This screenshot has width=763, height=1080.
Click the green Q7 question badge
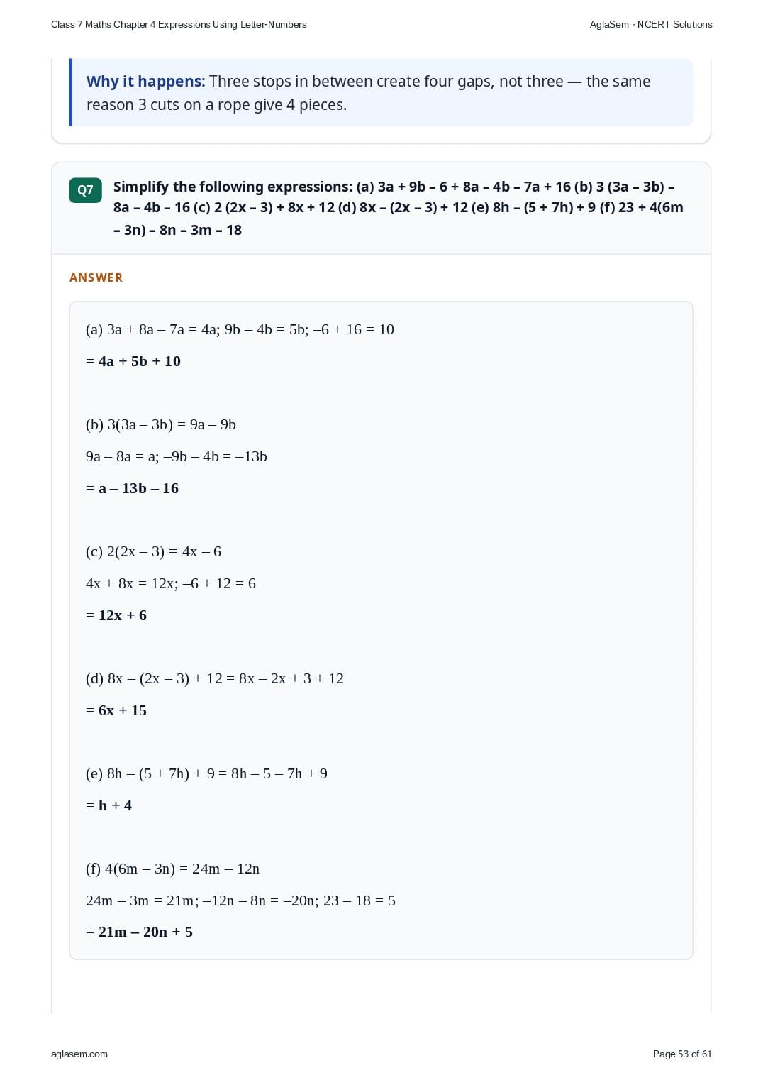coord(85,190)
